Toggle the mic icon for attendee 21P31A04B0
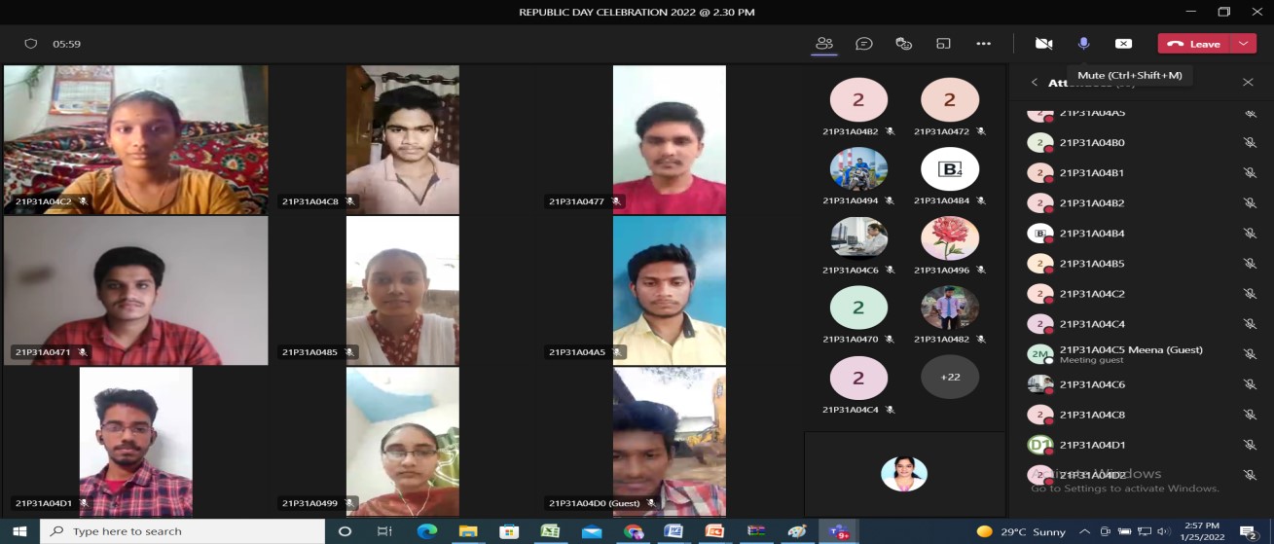1274x544 pixels. 1251,143
